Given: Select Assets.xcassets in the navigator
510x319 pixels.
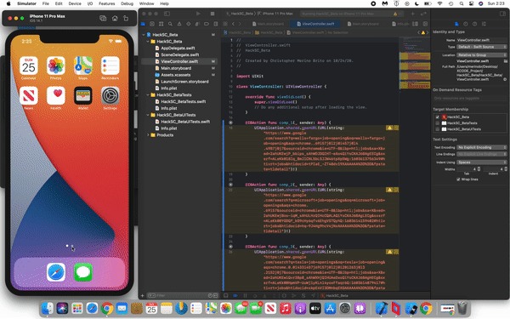Looking at the screenshot, I should (176, 75).
